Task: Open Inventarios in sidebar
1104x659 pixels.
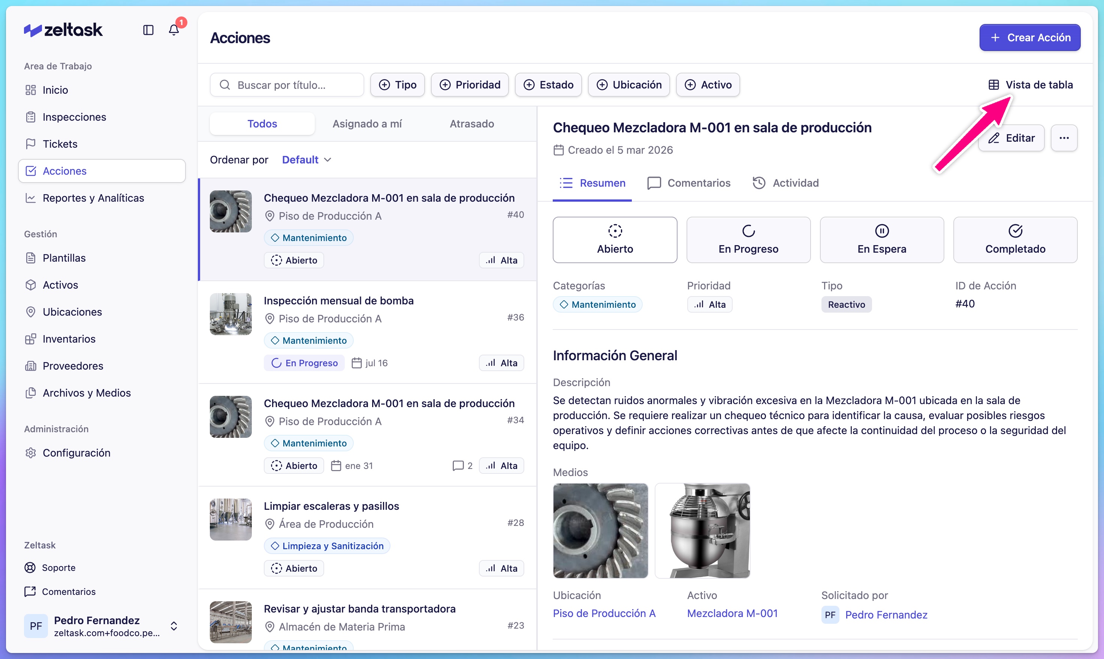Action: tap(102, 339)
